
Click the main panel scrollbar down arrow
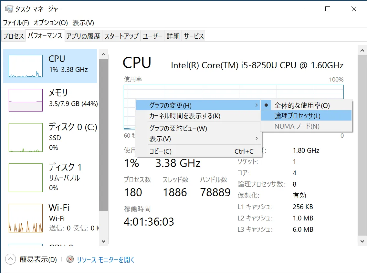(362, 241)
